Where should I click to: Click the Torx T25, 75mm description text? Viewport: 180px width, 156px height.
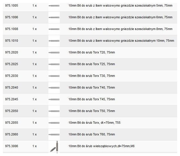(x=92, y=64)
